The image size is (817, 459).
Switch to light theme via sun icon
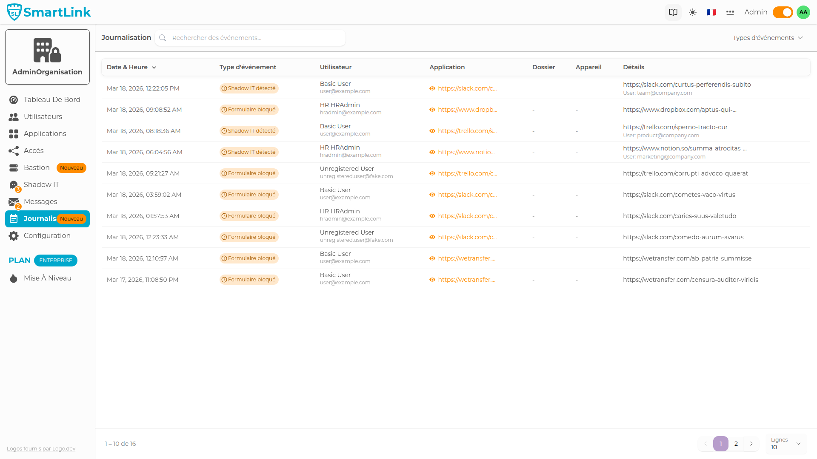pyautogui.click(x=692, y=12)
